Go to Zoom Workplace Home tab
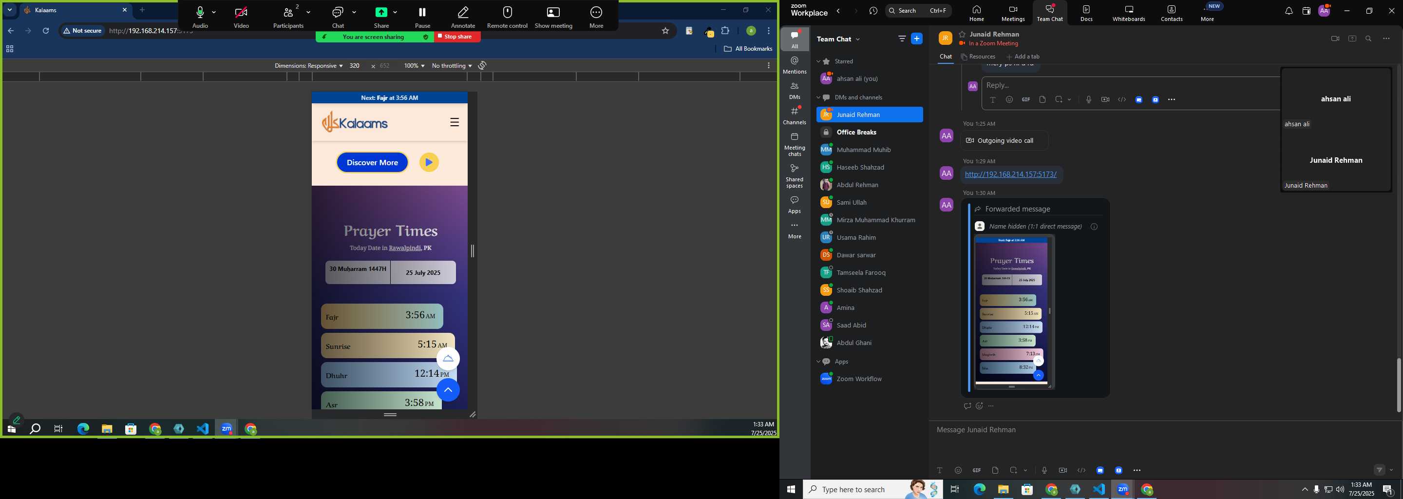Image resolution: width=1403 pixels, height=499 pixels. point(977,13)
